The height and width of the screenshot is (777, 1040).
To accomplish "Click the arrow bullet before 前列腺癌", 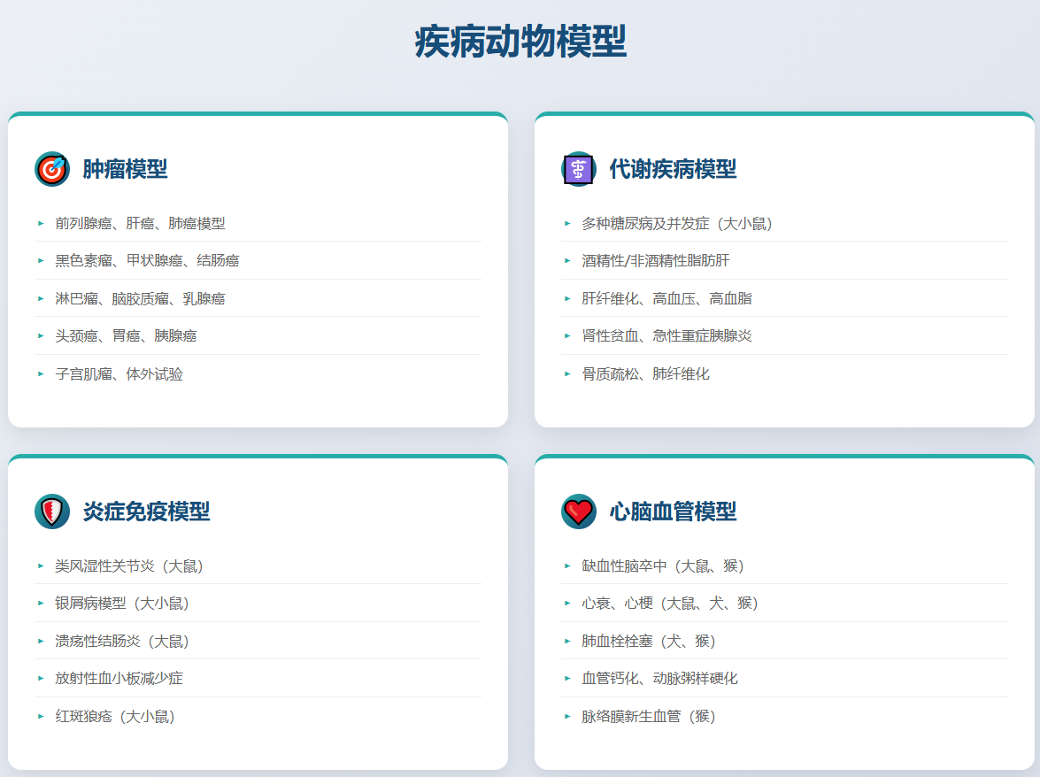I will coord(41,223).
